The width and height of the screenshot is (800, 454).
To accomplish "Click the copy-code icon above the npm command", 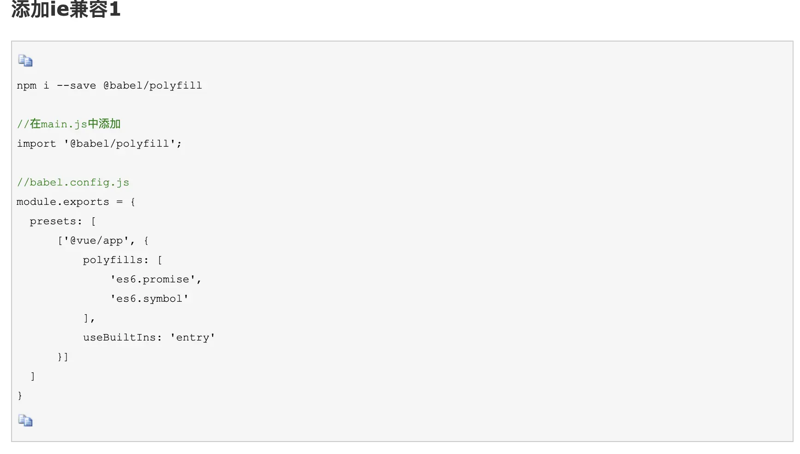I will [25, 60].
